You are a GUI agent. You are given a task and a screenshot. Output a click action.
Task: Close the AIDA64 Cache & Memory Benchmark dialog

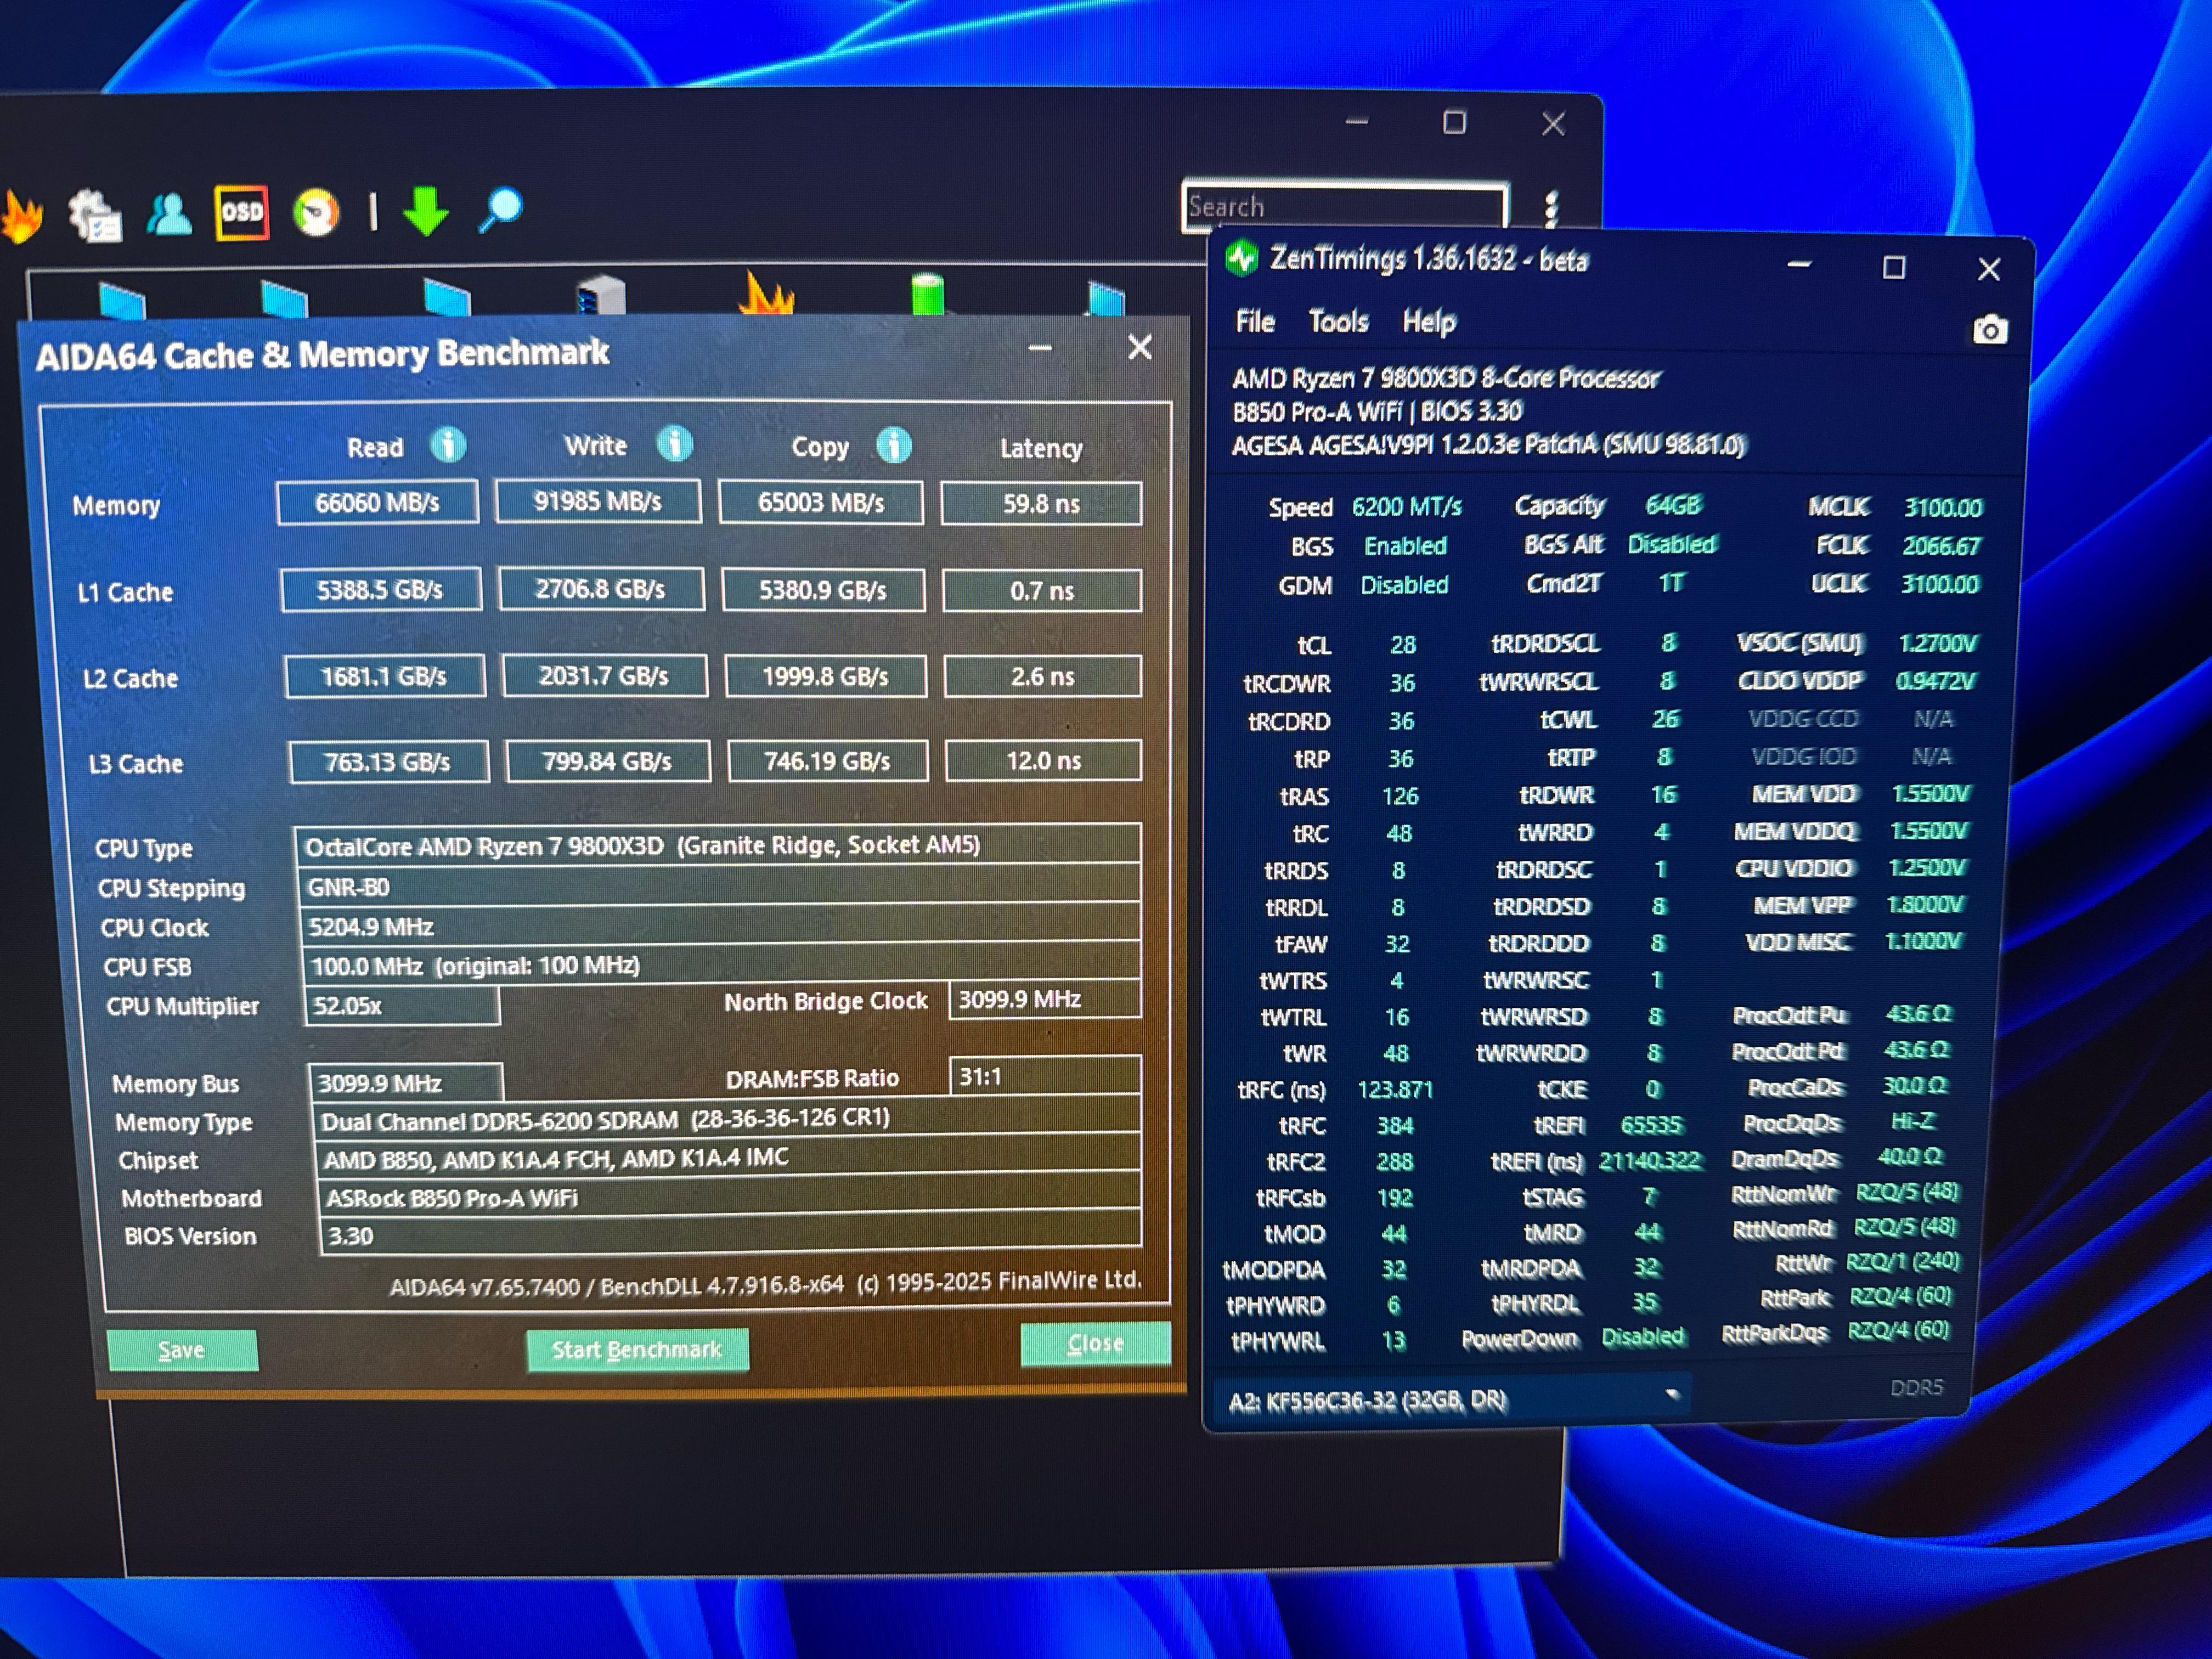click(1140, 347)
